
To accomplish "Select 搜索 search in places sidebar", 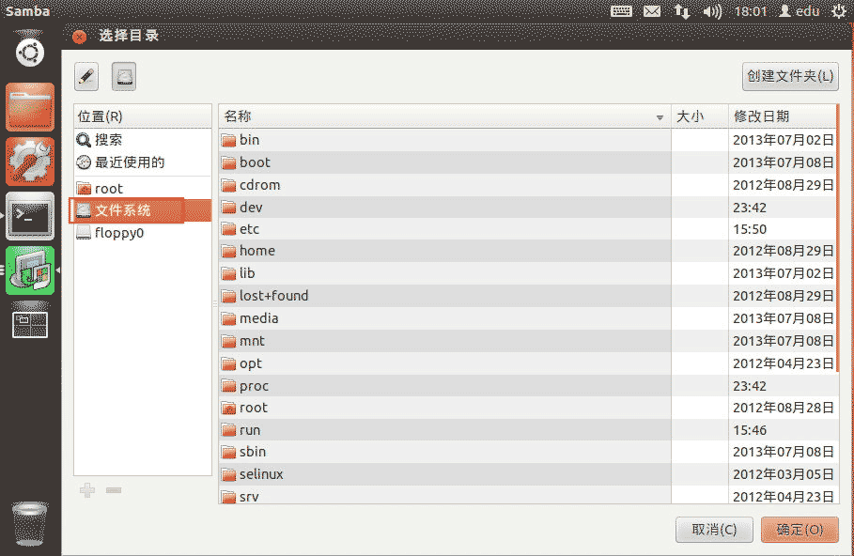I will point(108,140).
